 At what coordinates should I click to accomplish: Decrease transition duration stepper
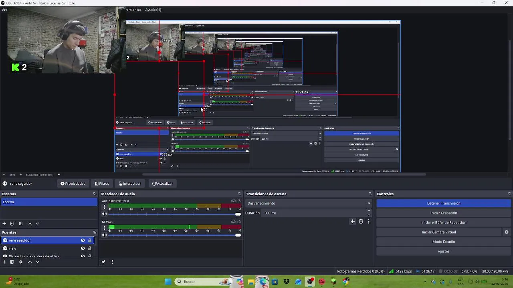(369, 215)
